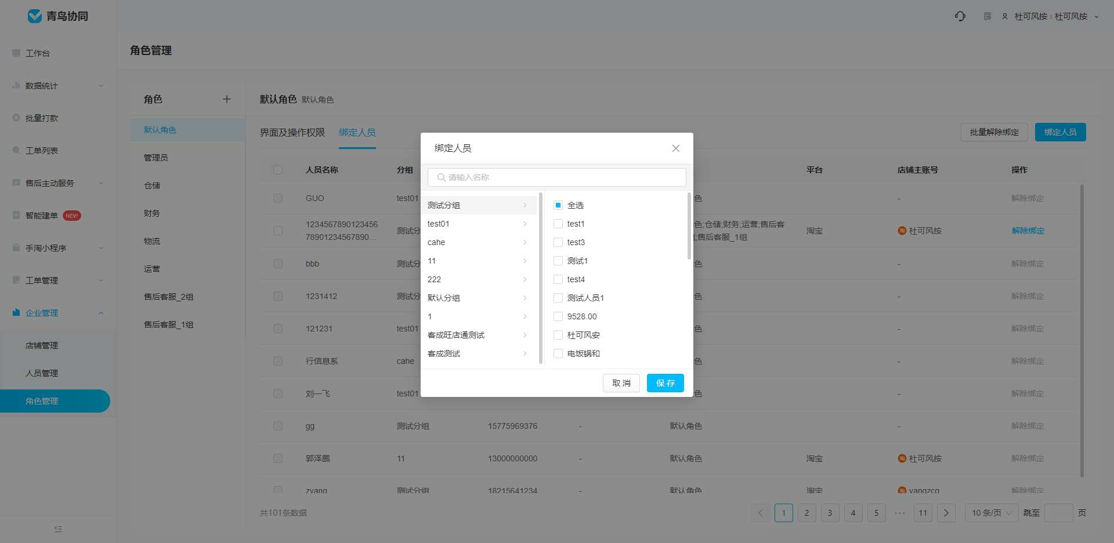1114x543 pixels.
Task: Go to next page arrow
Action: point(946,513)
